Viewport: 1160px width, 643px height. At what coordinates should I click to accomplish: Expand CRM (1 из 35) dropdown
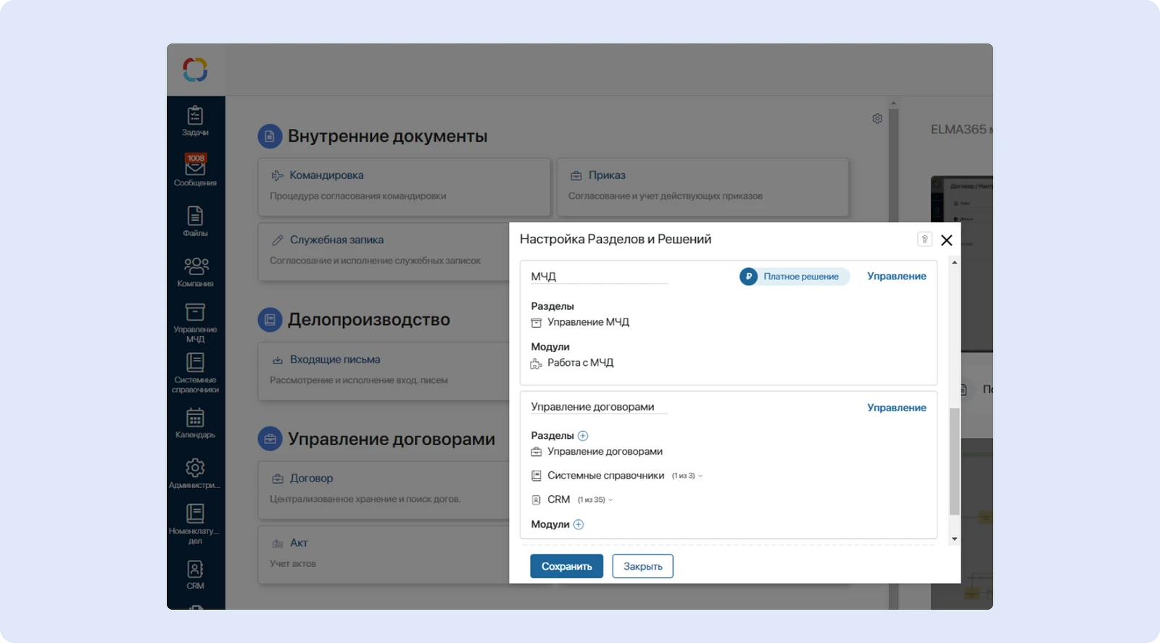point(595,500)
